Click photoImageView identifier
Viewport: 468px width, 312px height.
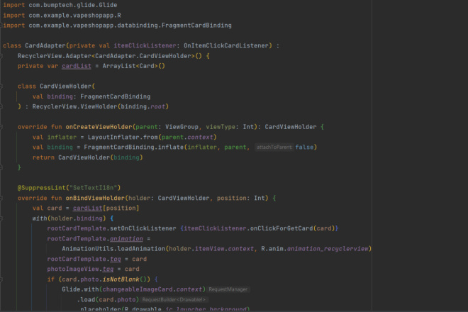point(73,269)
